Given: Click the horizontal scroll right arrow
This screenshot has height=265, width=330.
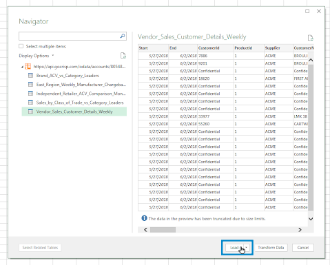Looking at the screenshot, I should point(300,230).
